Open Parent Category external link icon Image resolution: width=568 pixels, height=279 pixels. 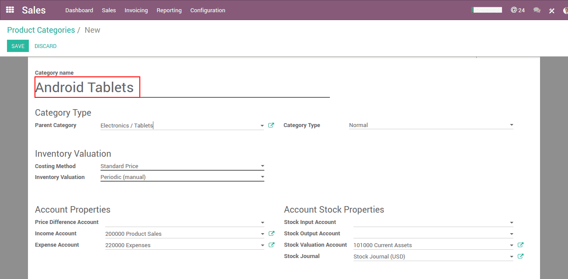[271, 125]
